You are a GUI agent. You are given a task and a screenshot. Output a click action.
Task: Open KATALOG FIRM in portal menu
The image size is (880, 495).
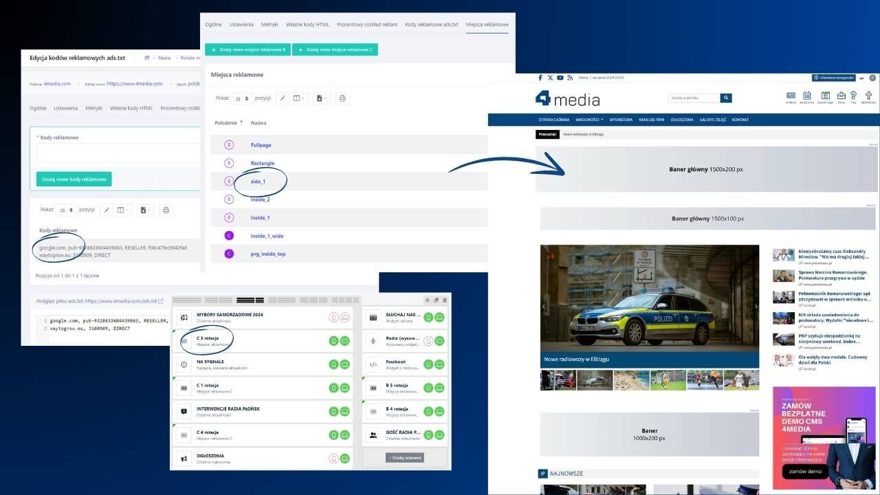pyautogui.click(x=651, y=120)
